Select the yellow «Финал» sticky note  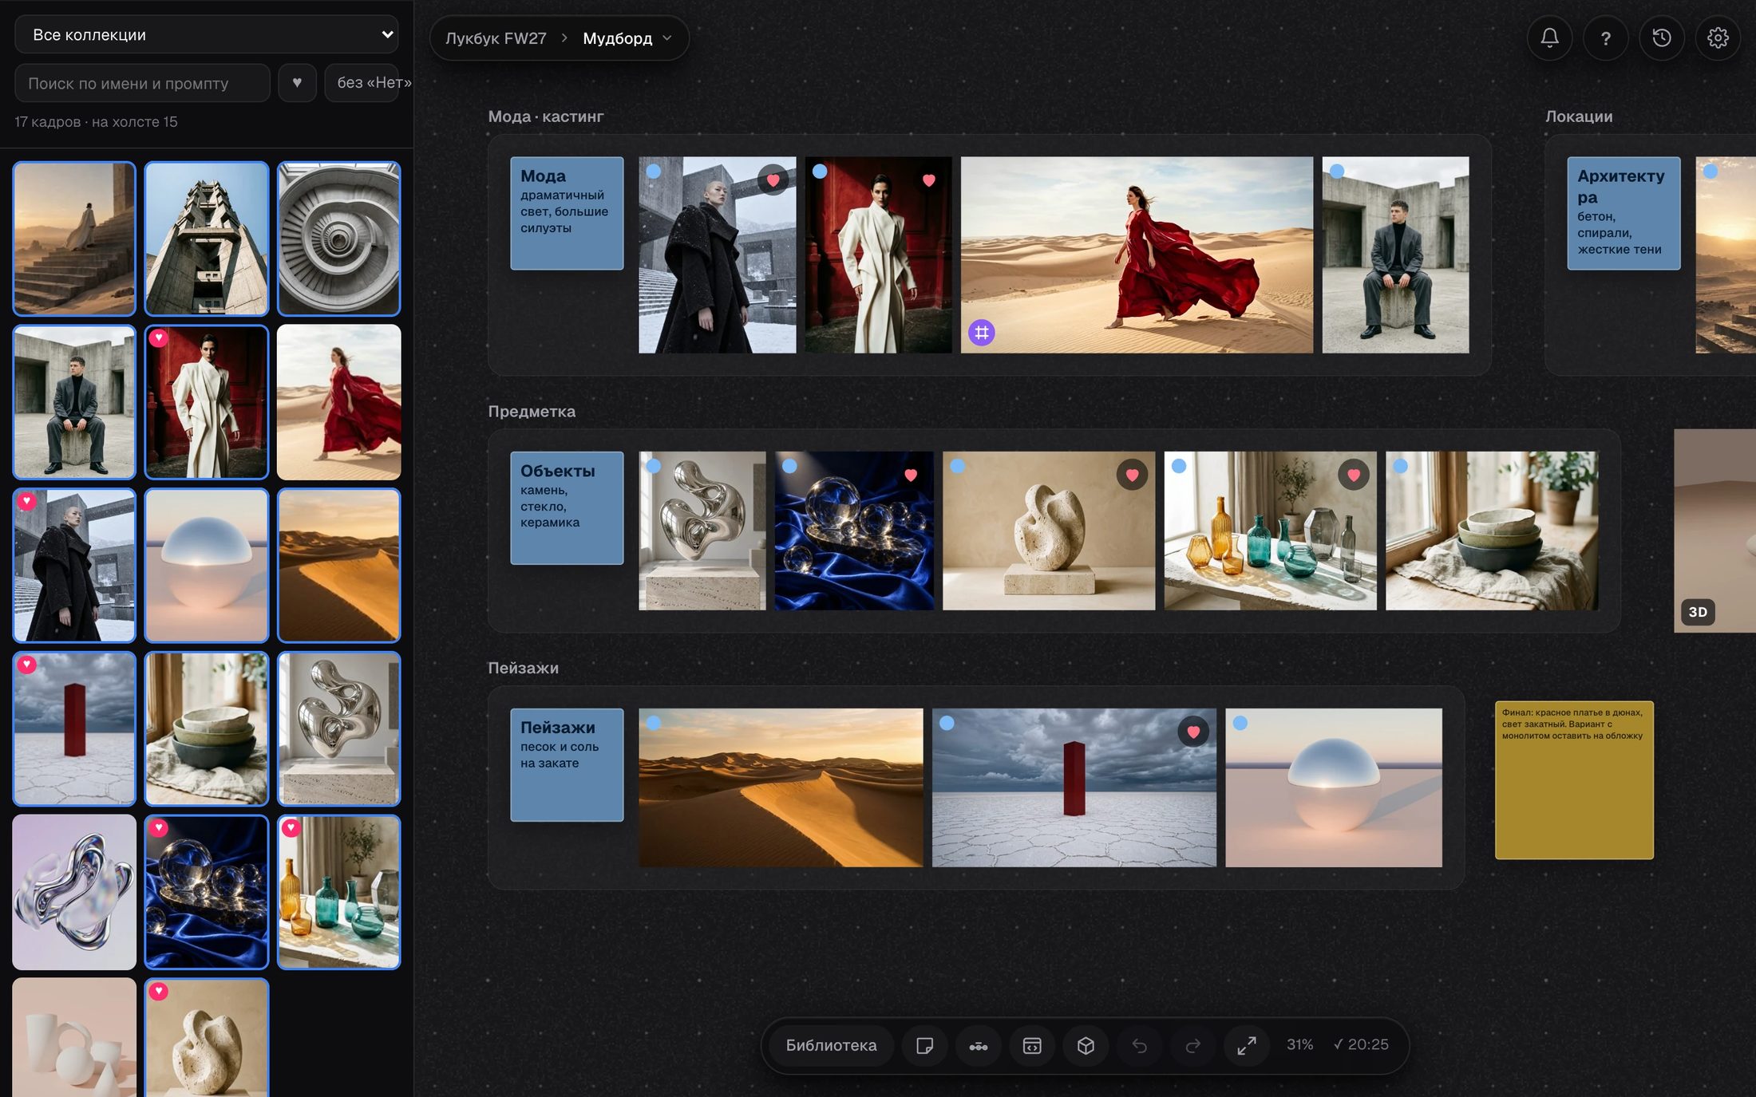click(1574, 780)
